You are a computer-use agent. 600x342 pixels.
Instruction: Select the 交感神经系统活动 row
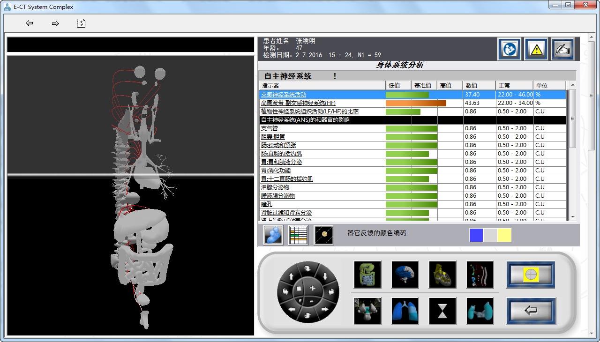pyautogui.click(x=412, y=95)
